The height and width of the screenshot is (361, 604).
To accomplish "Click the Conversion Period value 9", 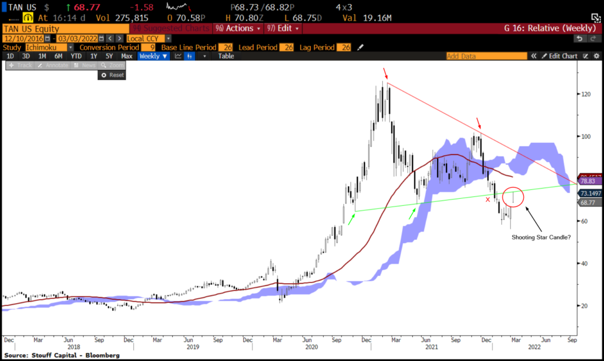I will coord(148,47).
